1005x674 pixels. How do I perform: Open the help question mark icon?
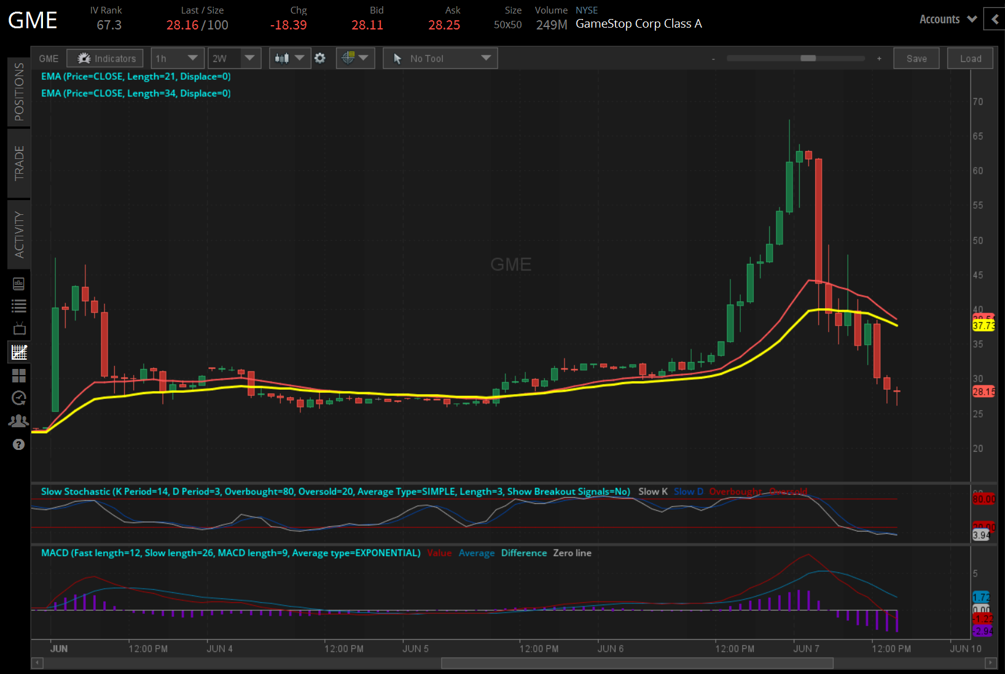(19, 444)
